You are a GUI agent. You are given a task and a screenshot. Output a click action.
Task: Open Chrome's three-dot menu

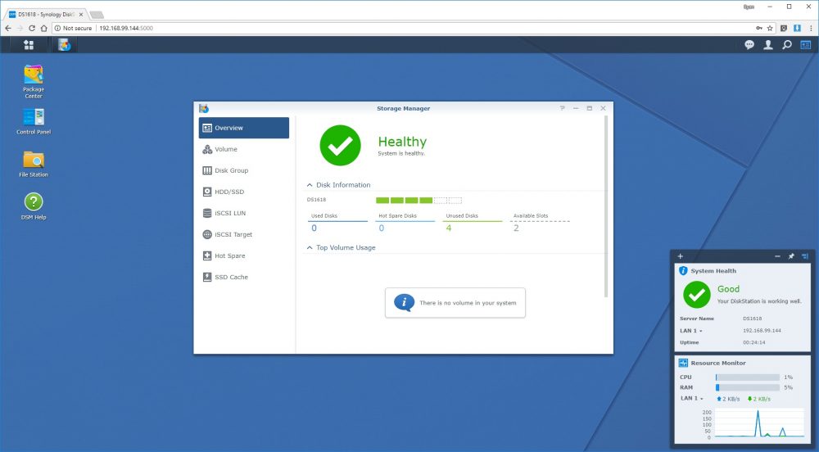point(811,28)
